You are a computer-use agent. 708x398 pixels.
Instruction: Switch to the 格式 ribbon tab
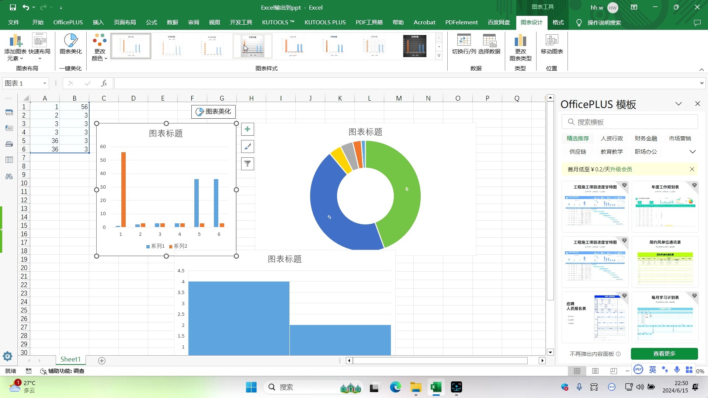click(558, 22)
